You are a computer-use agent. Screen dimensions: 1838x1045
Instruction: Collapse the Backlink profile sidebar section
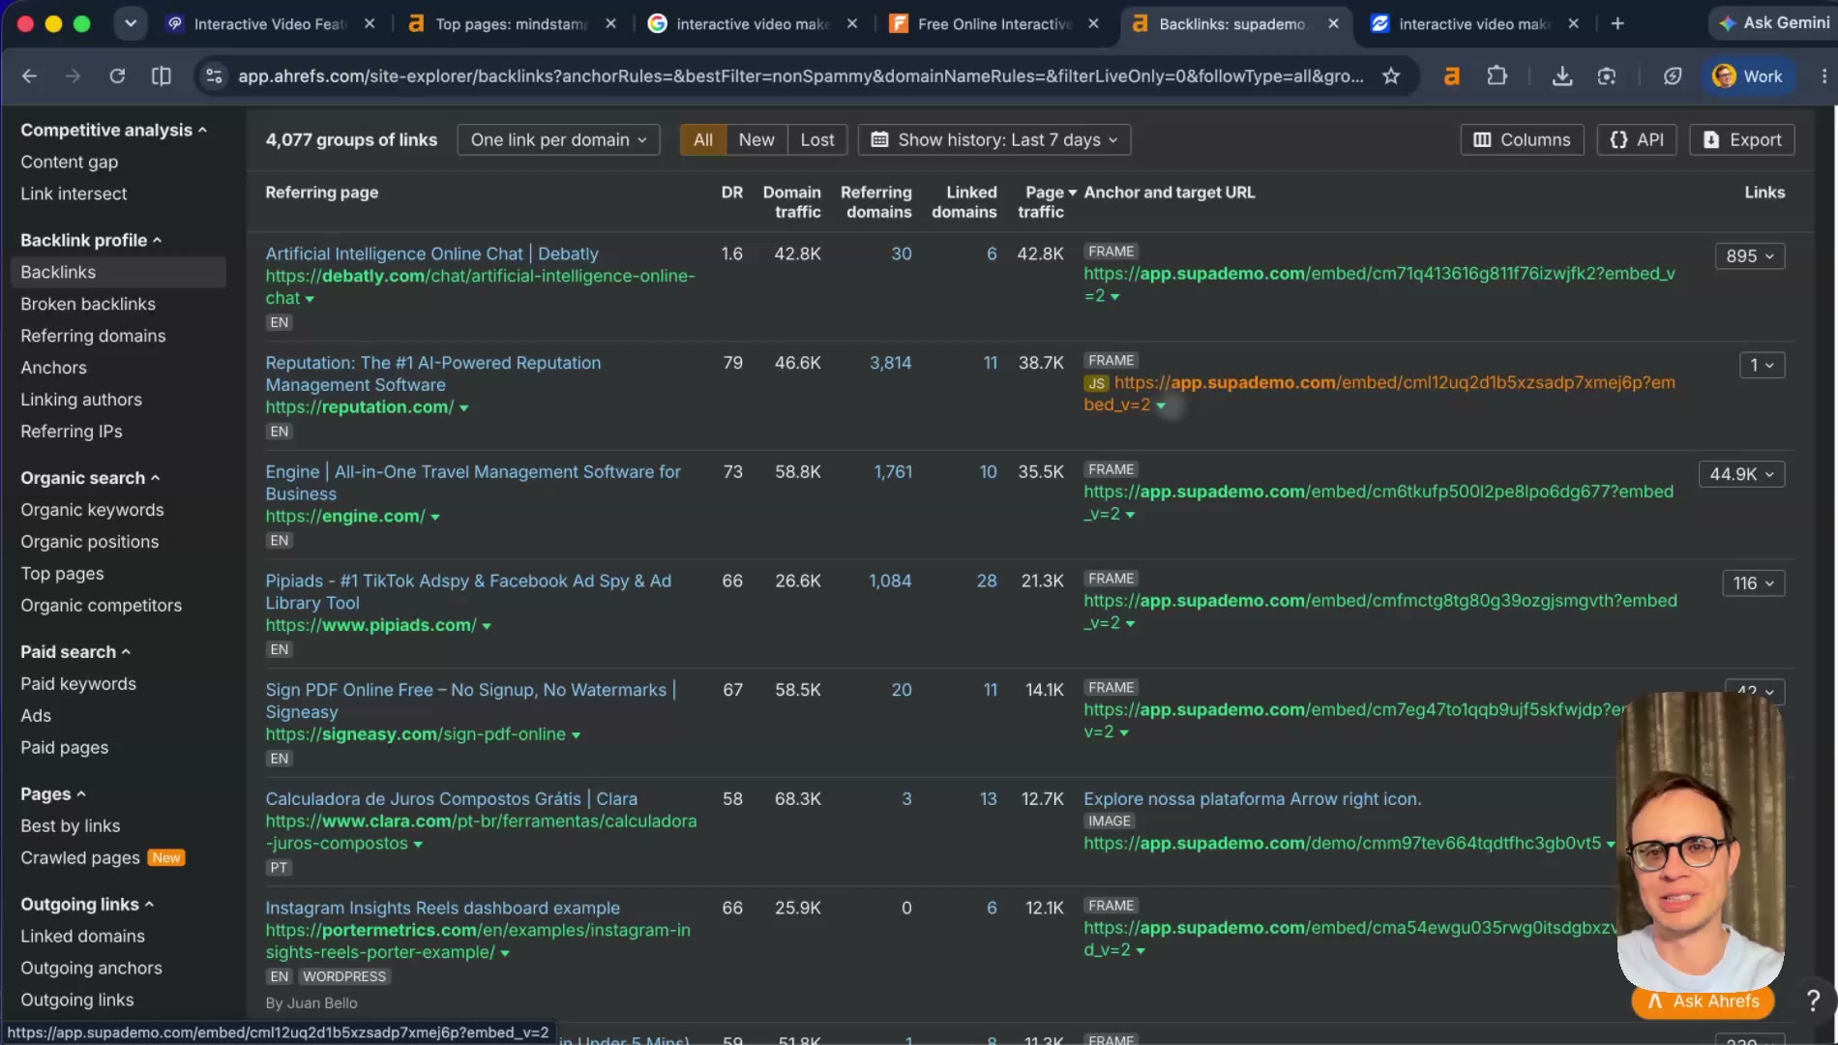[91, 240]
